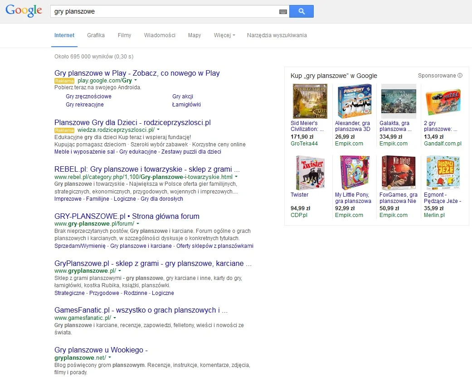Expand arrow next to gryplanszowe.net URL
Screen dimensions: 472x381
[110, 357]
